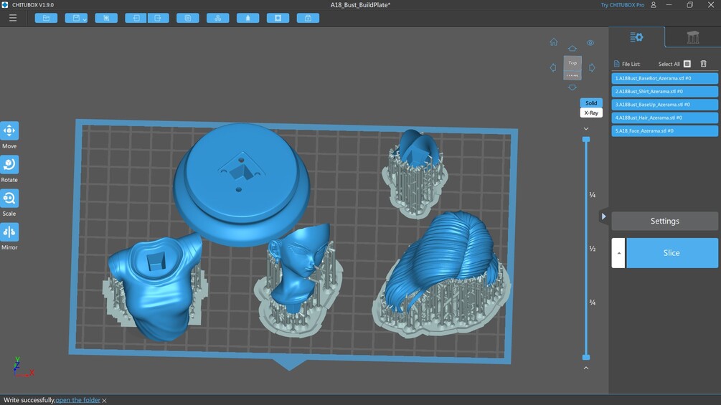Click the Save project disk icon
721x405 pixels.
[76, 19]
